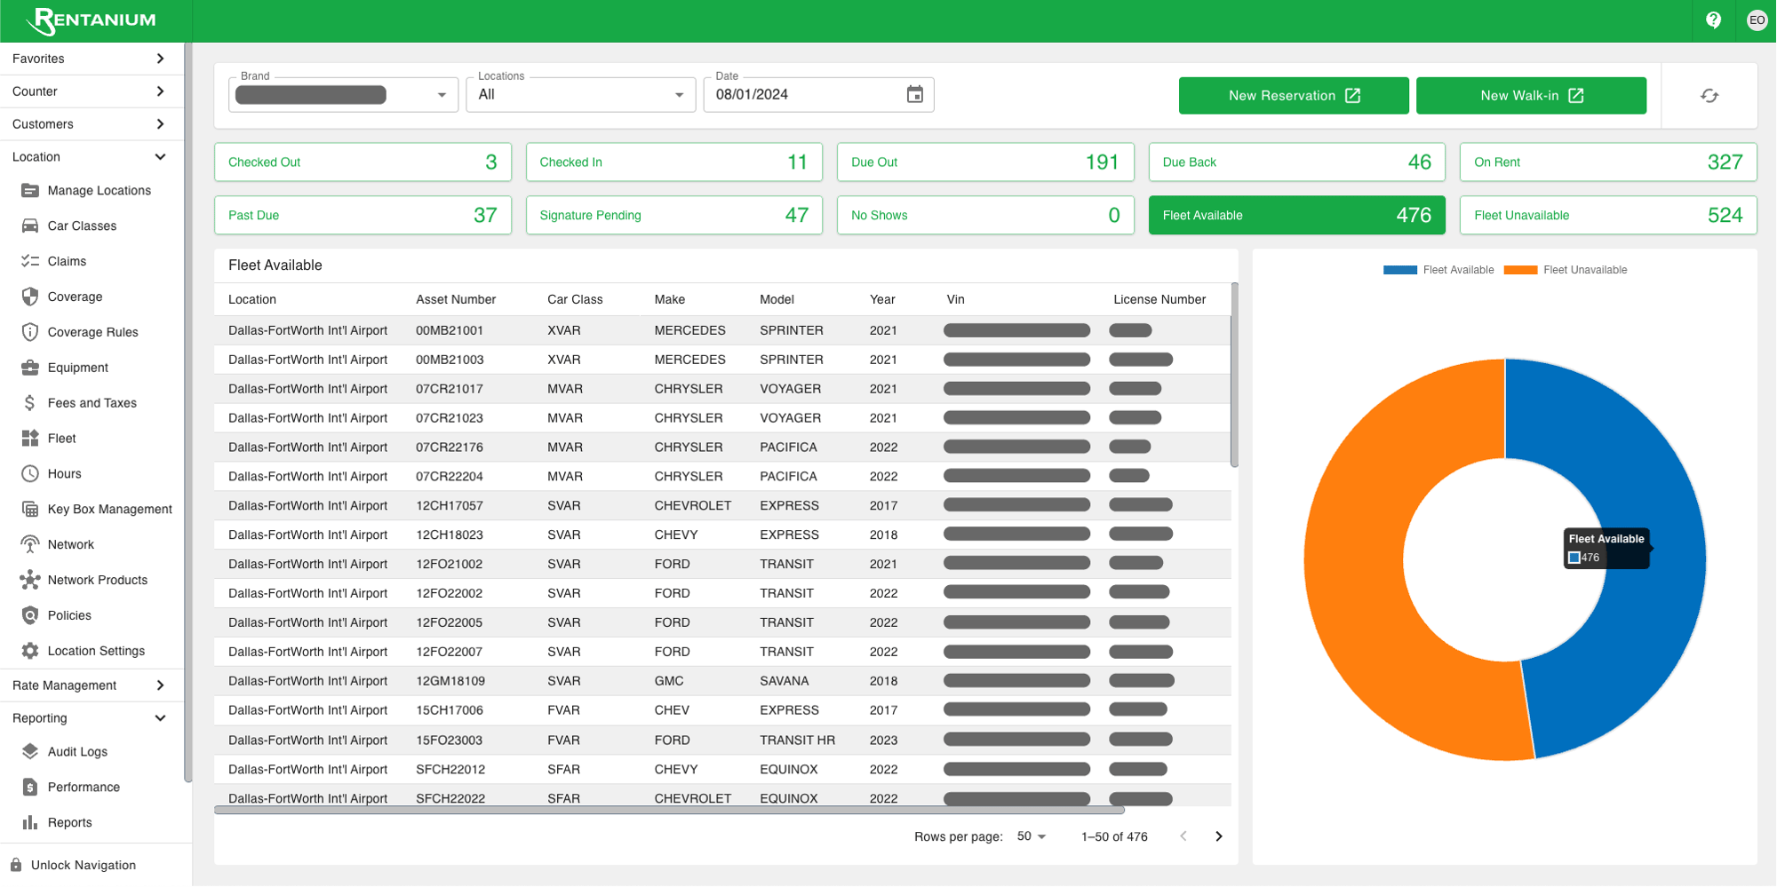
Task: Open Network Products in the sidebar
Action: pos(96,580)
